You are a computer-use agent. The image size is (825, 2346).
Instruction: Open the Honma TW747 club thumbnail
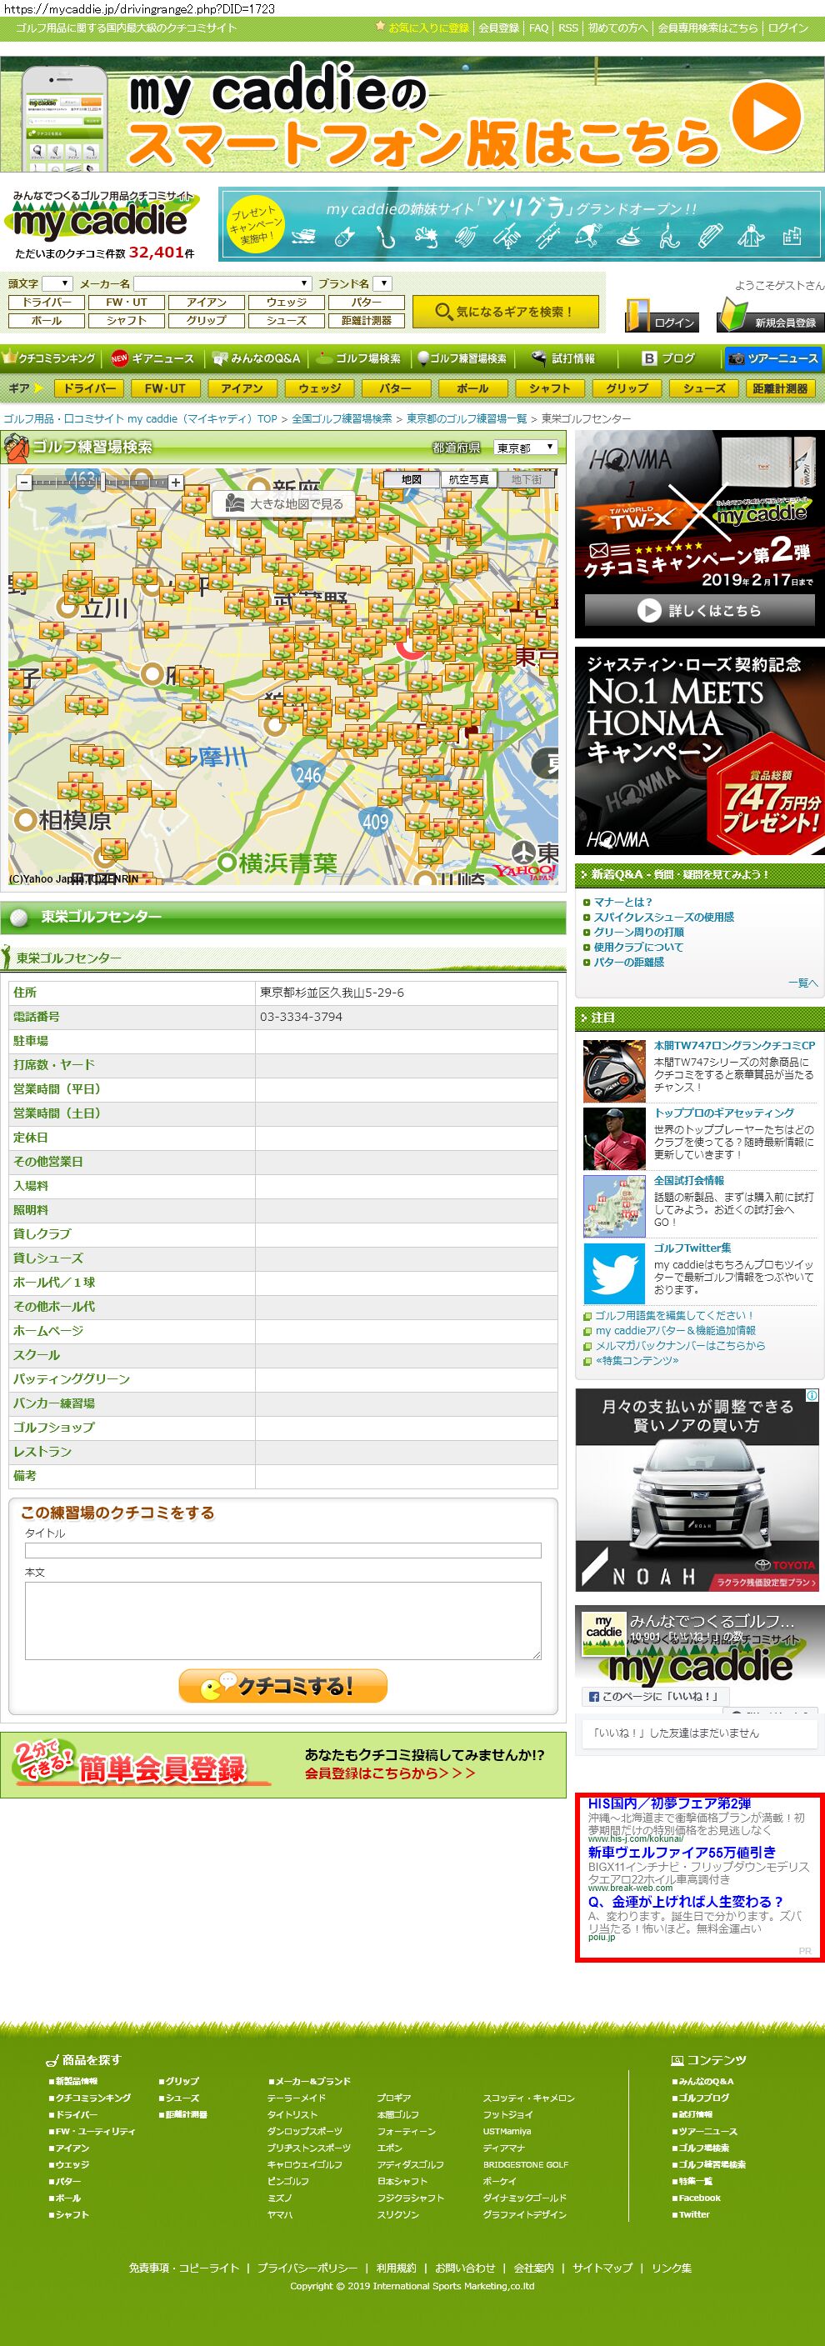(x=613, y=1071)
